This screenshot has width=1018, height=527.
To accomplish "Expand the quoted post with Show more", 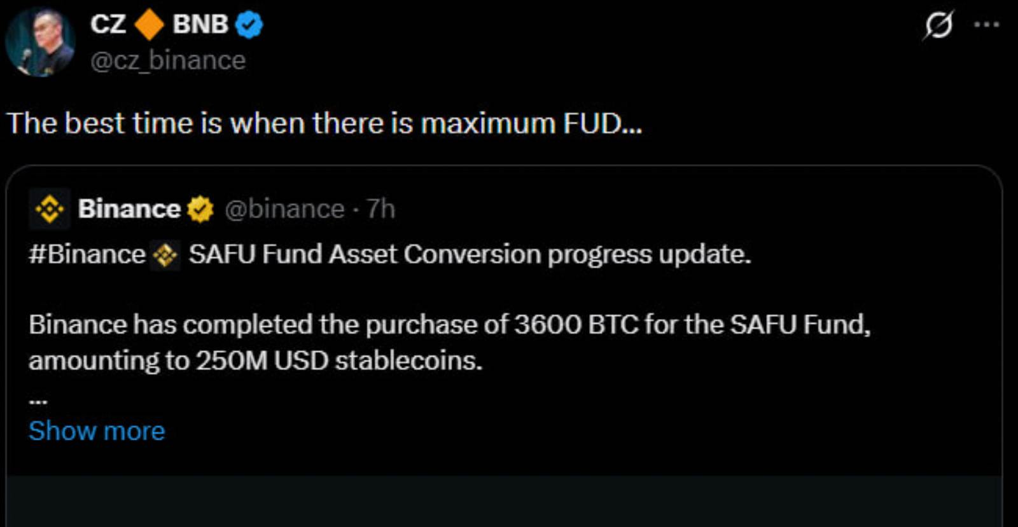I will [x=97, y=431].
